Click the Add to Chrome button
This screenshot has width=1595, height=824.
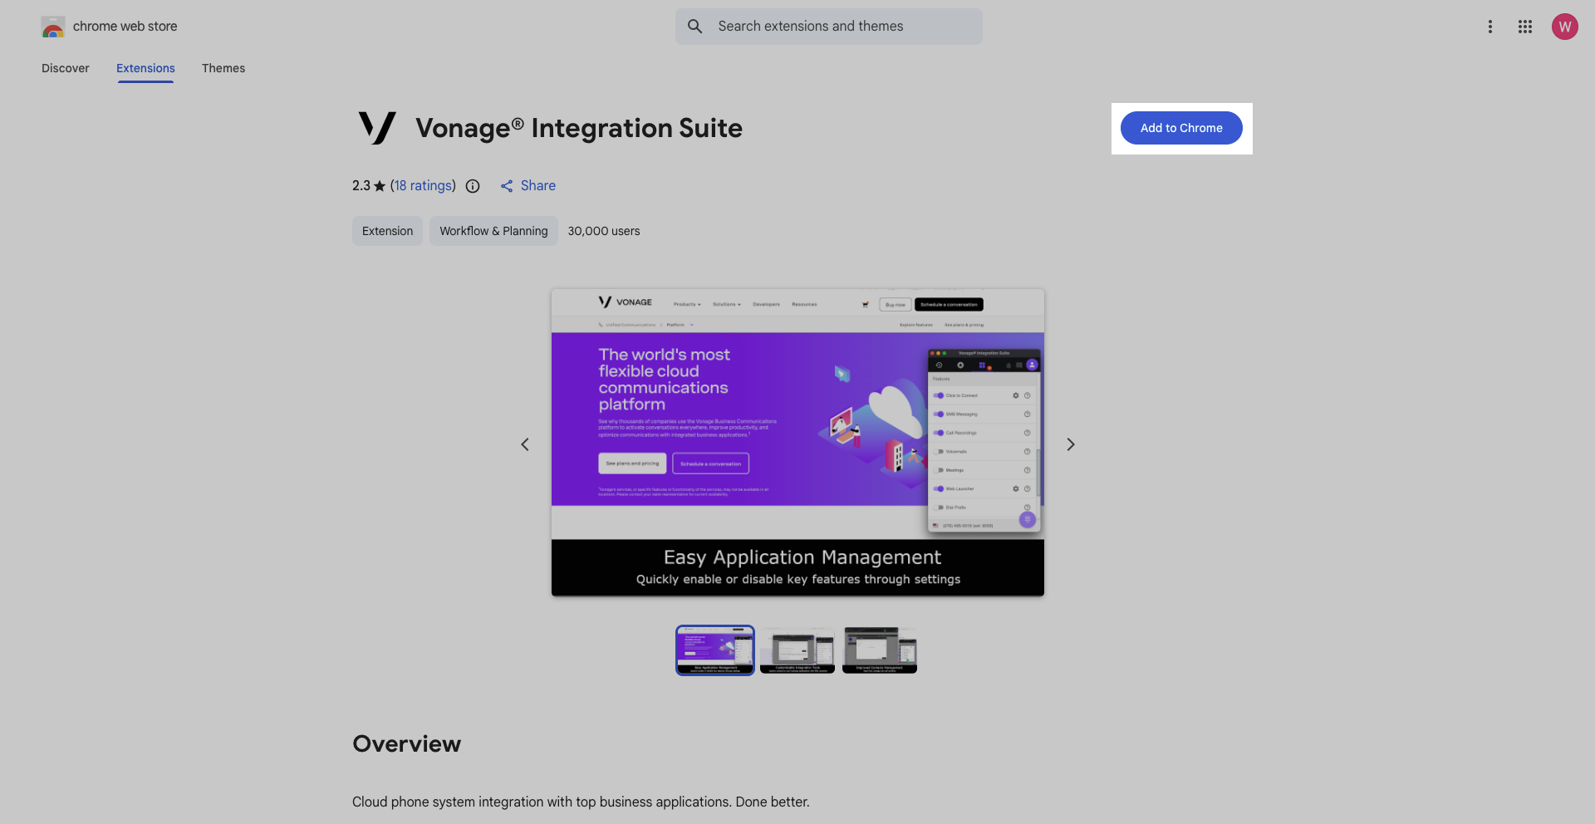pos(1180,128)
